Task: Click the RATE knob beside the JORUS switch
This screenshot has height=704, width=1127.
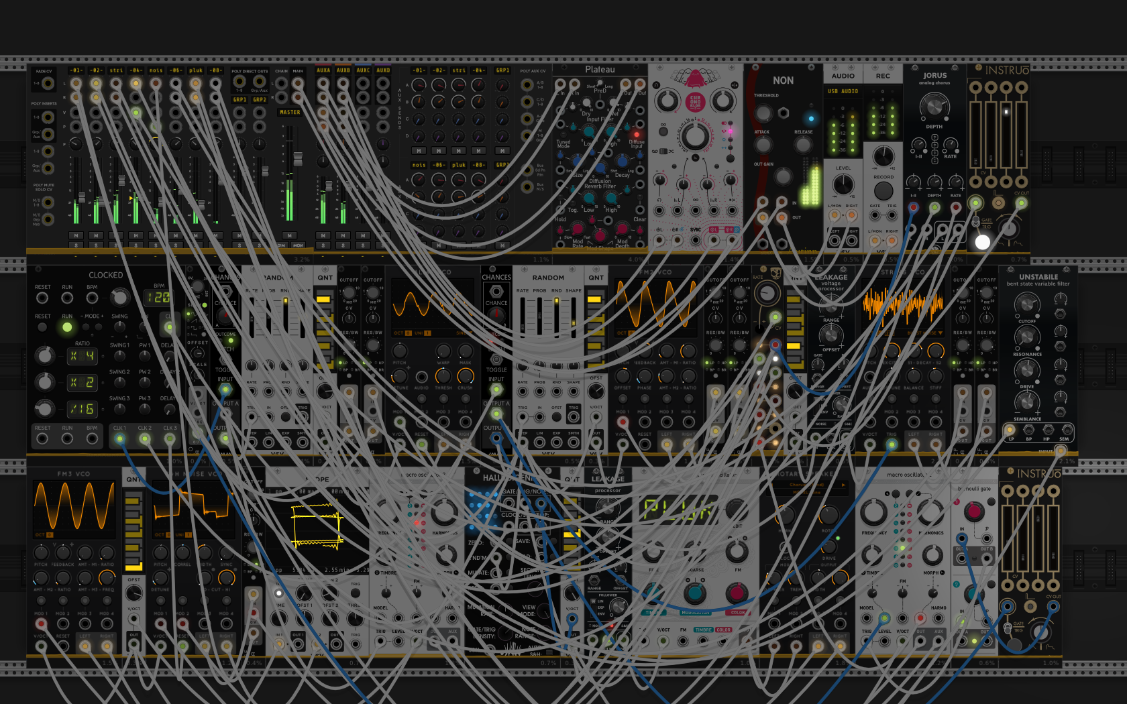Action: pos(951,145)
